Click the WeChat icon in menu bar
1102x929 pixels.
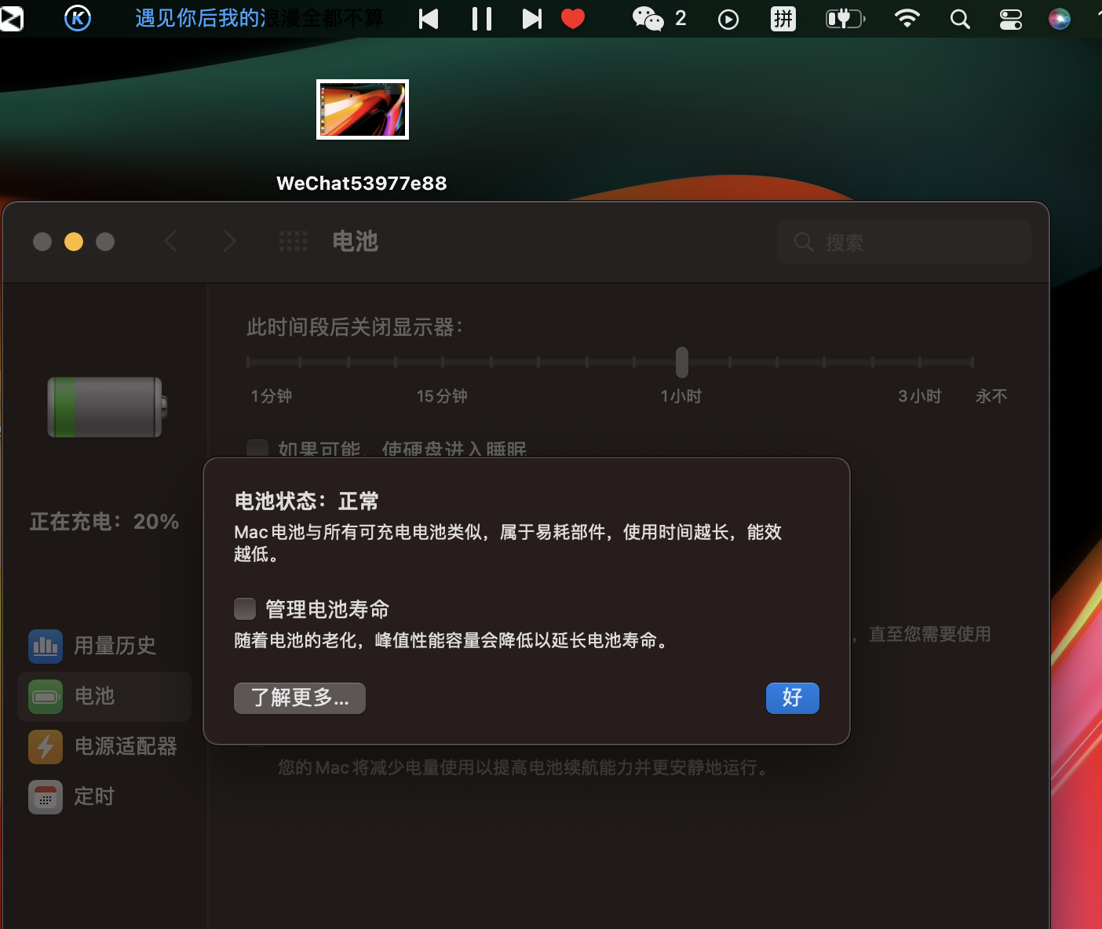[648, 18]
